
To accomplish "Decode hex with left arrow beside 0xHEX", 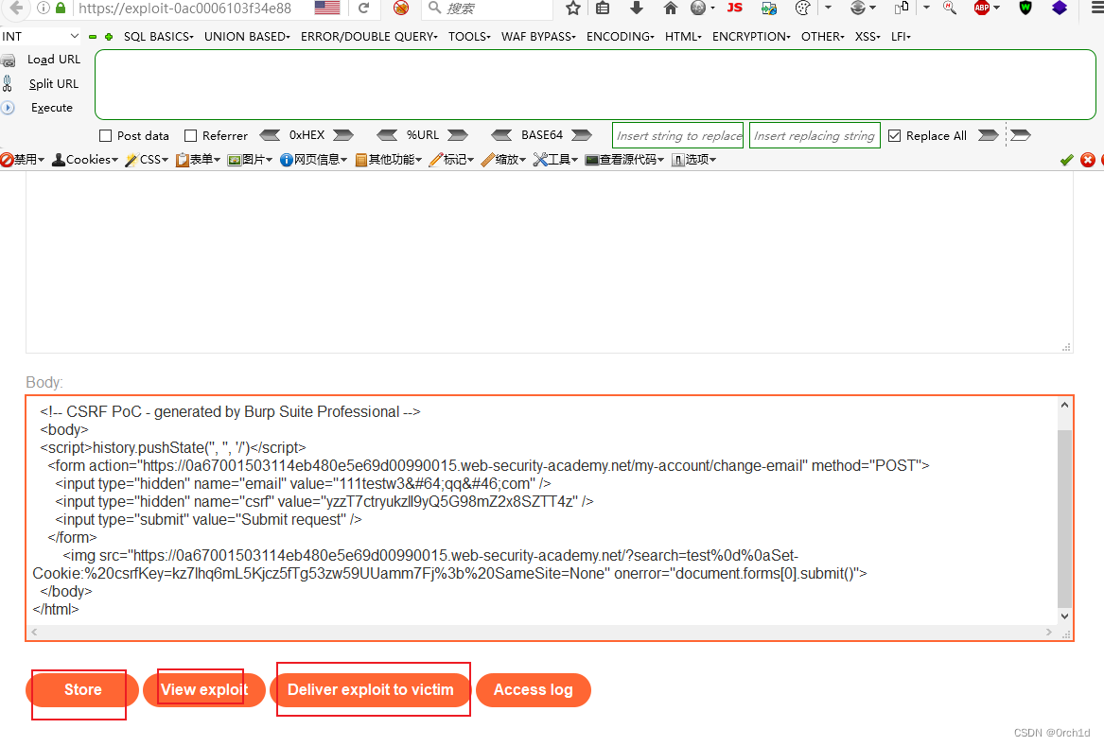I will [x=270, y=135].
